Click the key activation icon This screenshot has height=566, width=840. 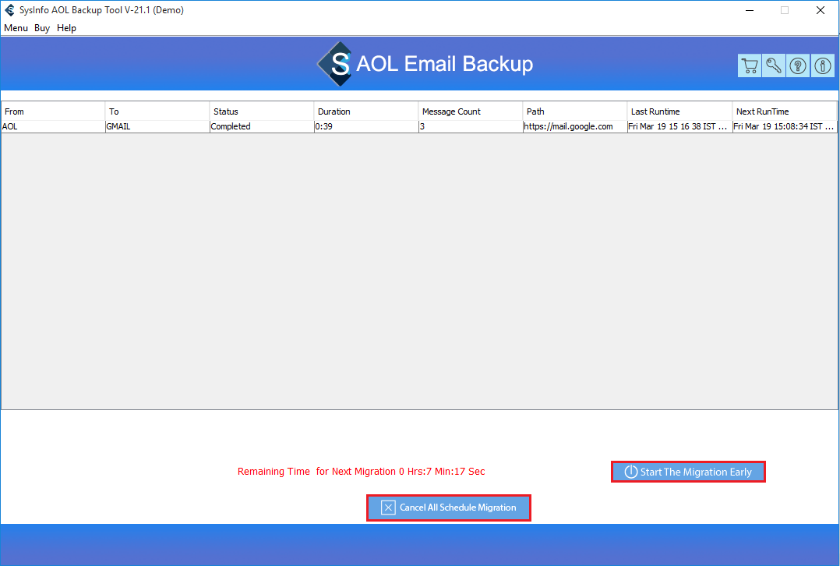point(774,66)
